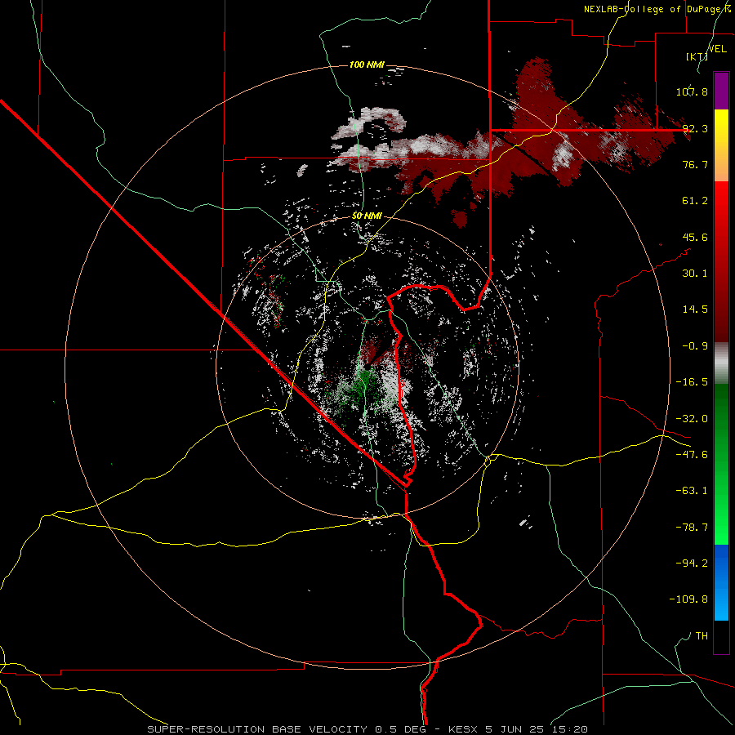Select the -63.1 velocity scale value
The image size is (735, 735).
tap(692, 491)
